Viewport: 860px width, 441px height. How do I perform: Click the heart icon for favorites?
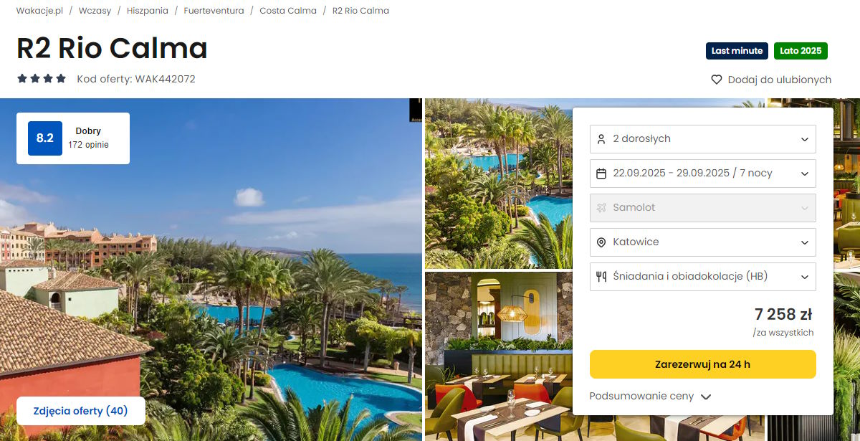[x=716, y=80]
